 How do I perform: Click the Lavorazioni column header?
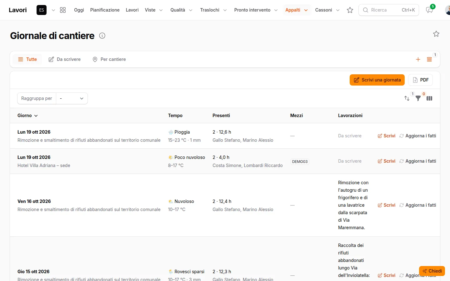click(350, 116)
